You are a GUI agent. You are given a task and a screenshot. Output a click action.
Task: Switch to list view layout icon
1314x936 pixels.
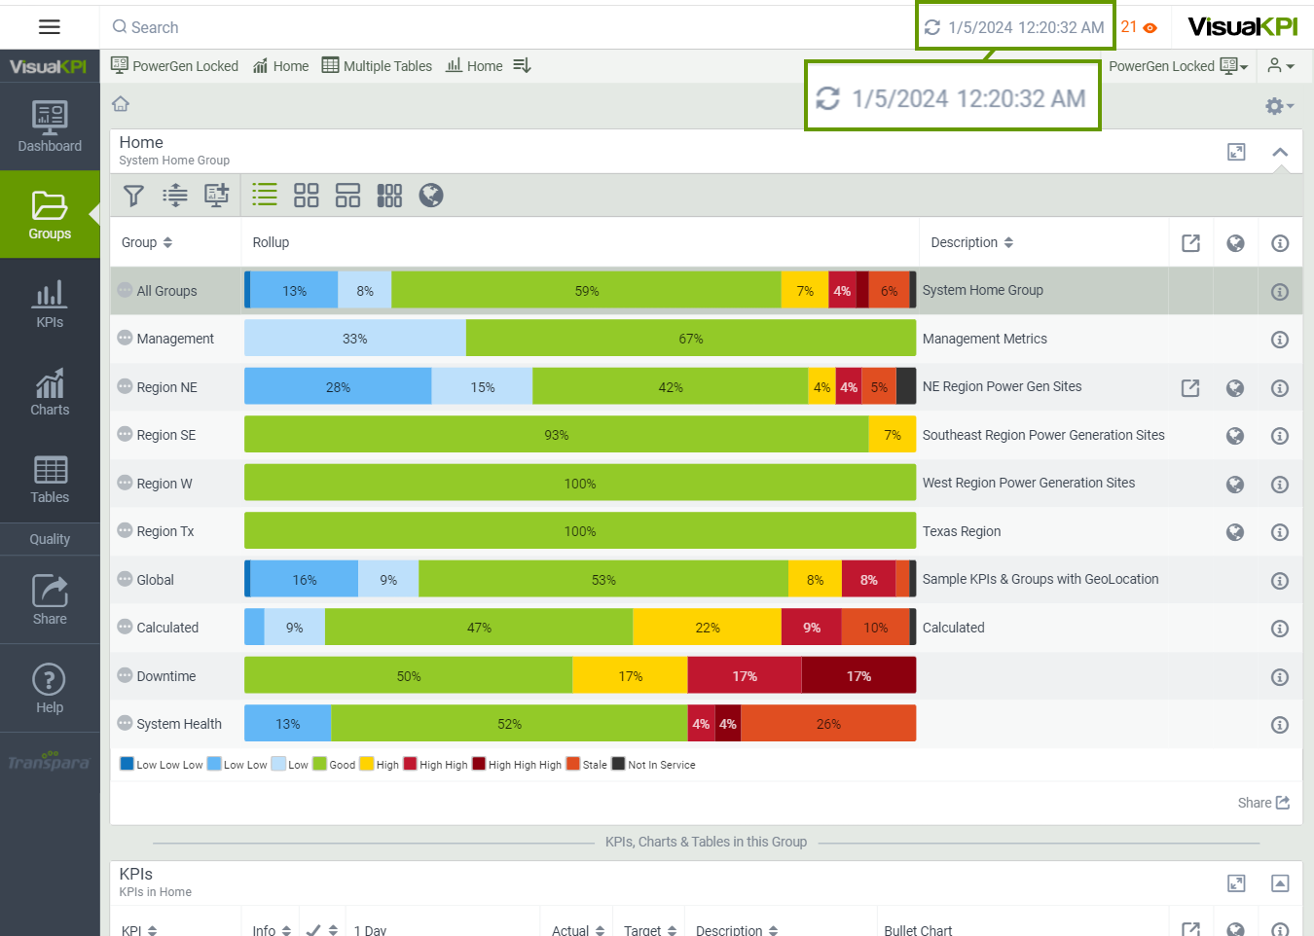point(265,195)
